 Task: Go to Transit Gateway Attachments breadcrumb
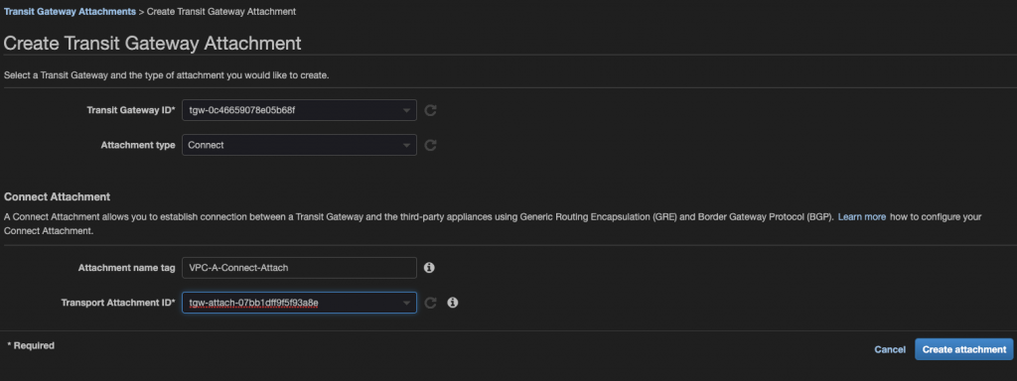click(x=71, y=12)
